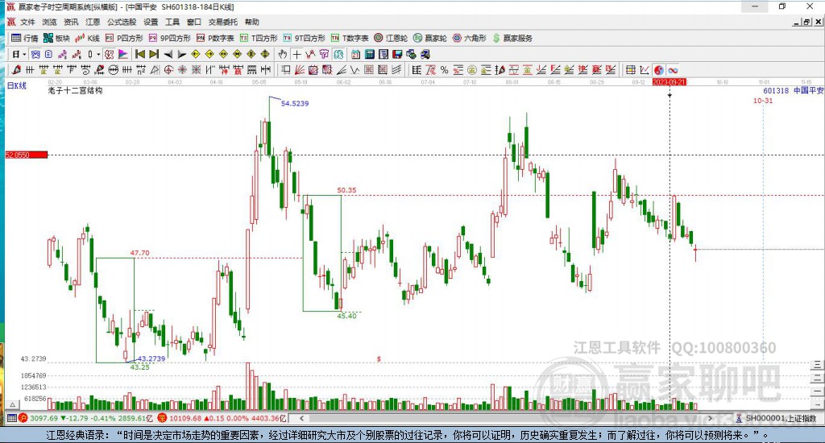
Task: Click the black right arrow icon
Action: (181, 54)
